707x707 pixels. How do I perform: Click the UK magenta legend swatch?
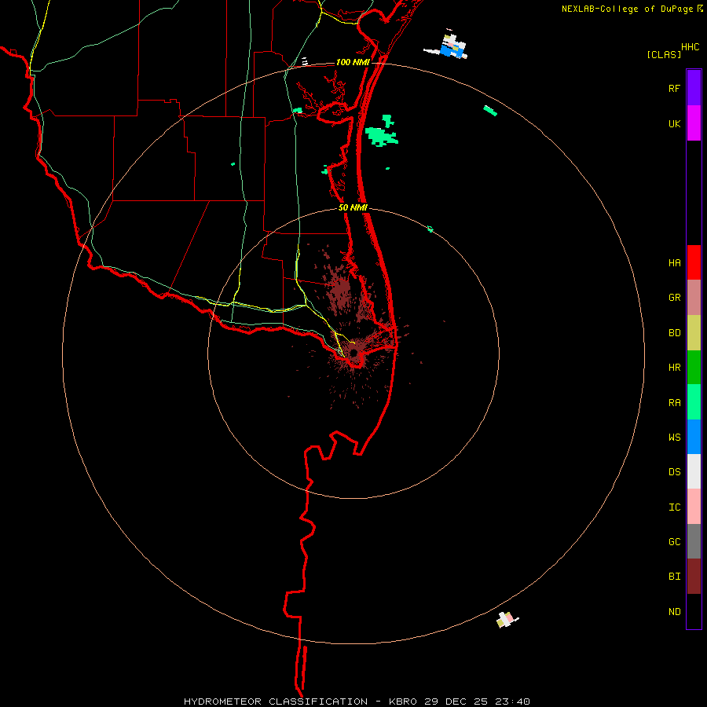point(694,123)
